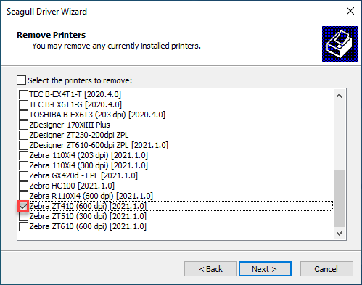362x285 pixels.
Task: Uncheck the Zebra ZT410 (600 dpi) checkbox
Action: pos(23,206)
